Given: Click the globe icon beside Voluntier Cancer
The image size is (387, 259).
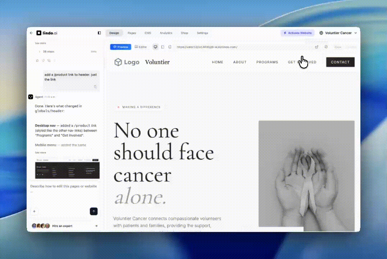Looking at the screenshot, I should (x=321, y=33).
